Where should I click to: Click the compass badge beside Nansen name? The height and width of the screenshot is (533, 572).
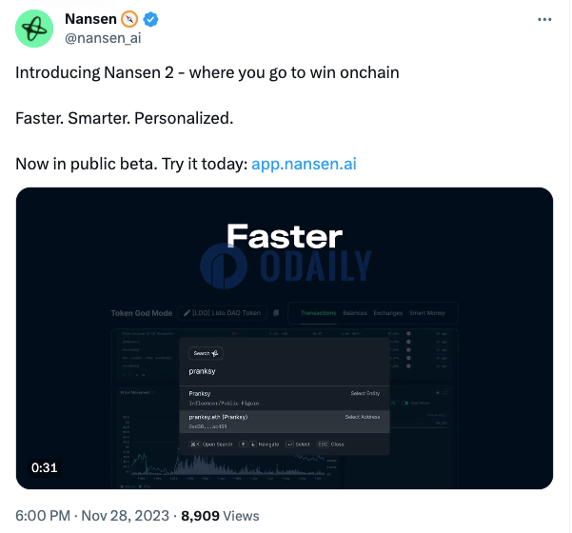pyautogui.click(x=128, y=20)
